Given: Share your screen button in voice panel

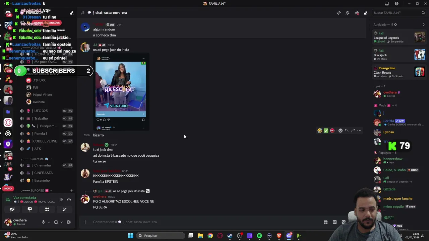Looking at the screenshot, I should pyautogui.click(x=29, y=209).
